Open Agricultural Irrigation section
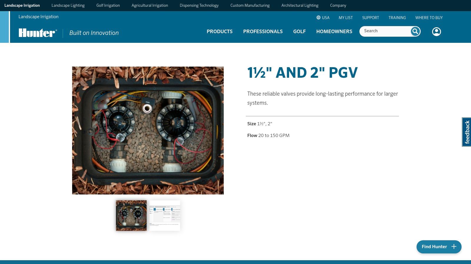The width and height of the screenshot is (471, 264). [x=150, y=5]
